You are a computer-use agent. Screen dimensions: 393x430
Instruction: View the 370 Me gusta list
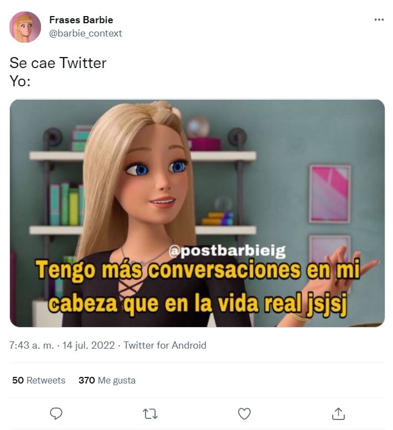coord(107,380)
